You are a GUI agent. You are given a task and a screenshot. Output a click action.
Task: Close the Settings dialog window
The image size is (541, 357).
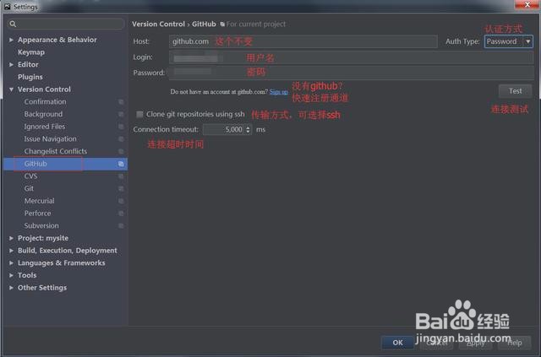[x=527, y=4]
